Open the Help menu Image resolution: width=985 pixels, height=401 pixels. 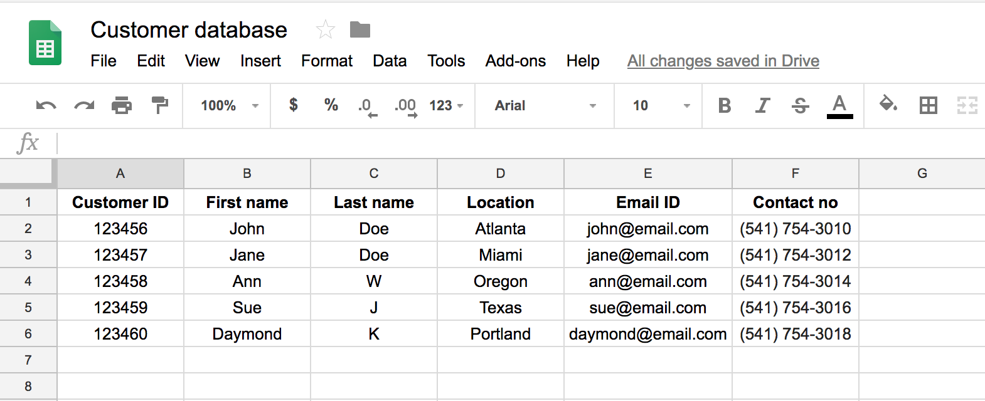(583, 61)
